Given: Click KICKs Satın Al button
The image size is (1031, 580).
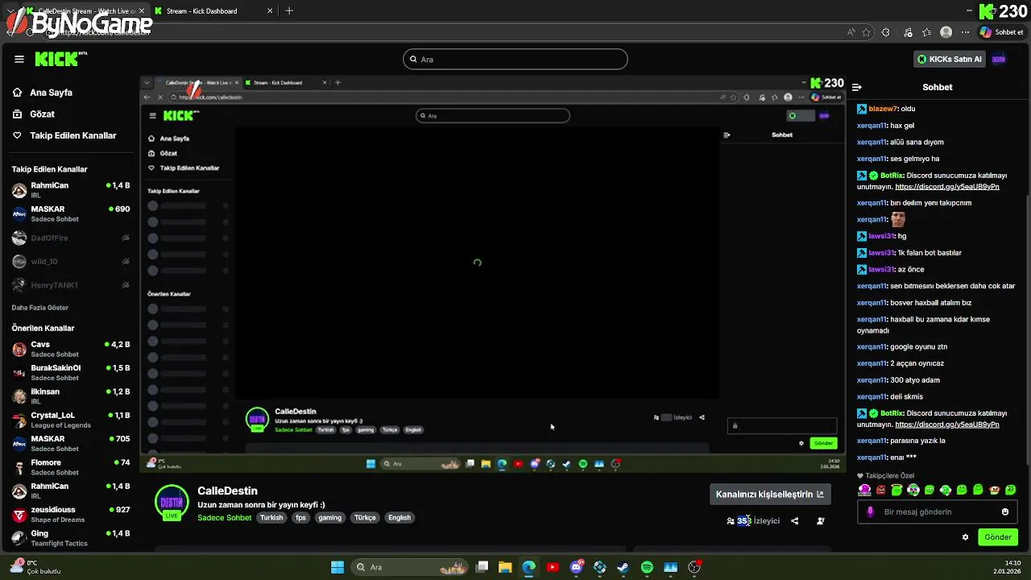Looking at the screenshot, I should (950, 59).
